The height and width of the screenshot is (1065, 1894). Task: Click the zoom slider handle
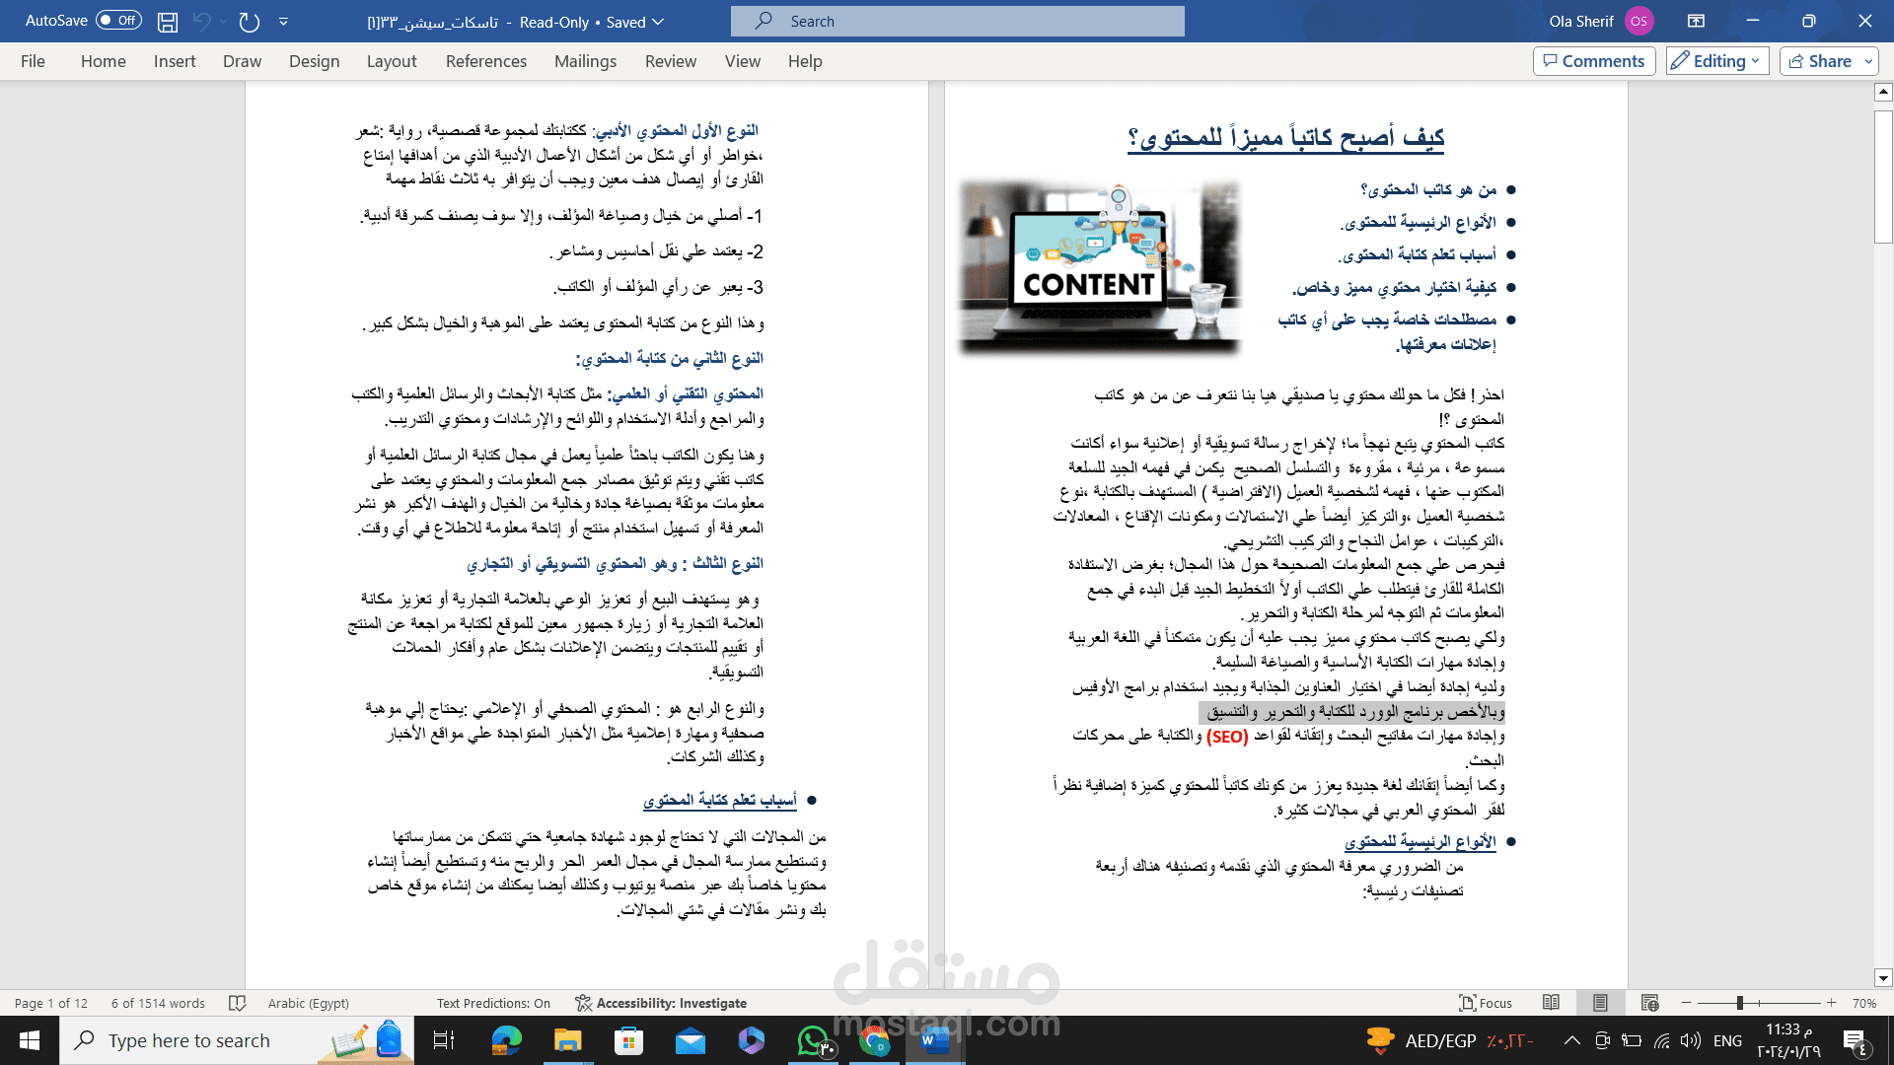(x=1740, y=1003)
